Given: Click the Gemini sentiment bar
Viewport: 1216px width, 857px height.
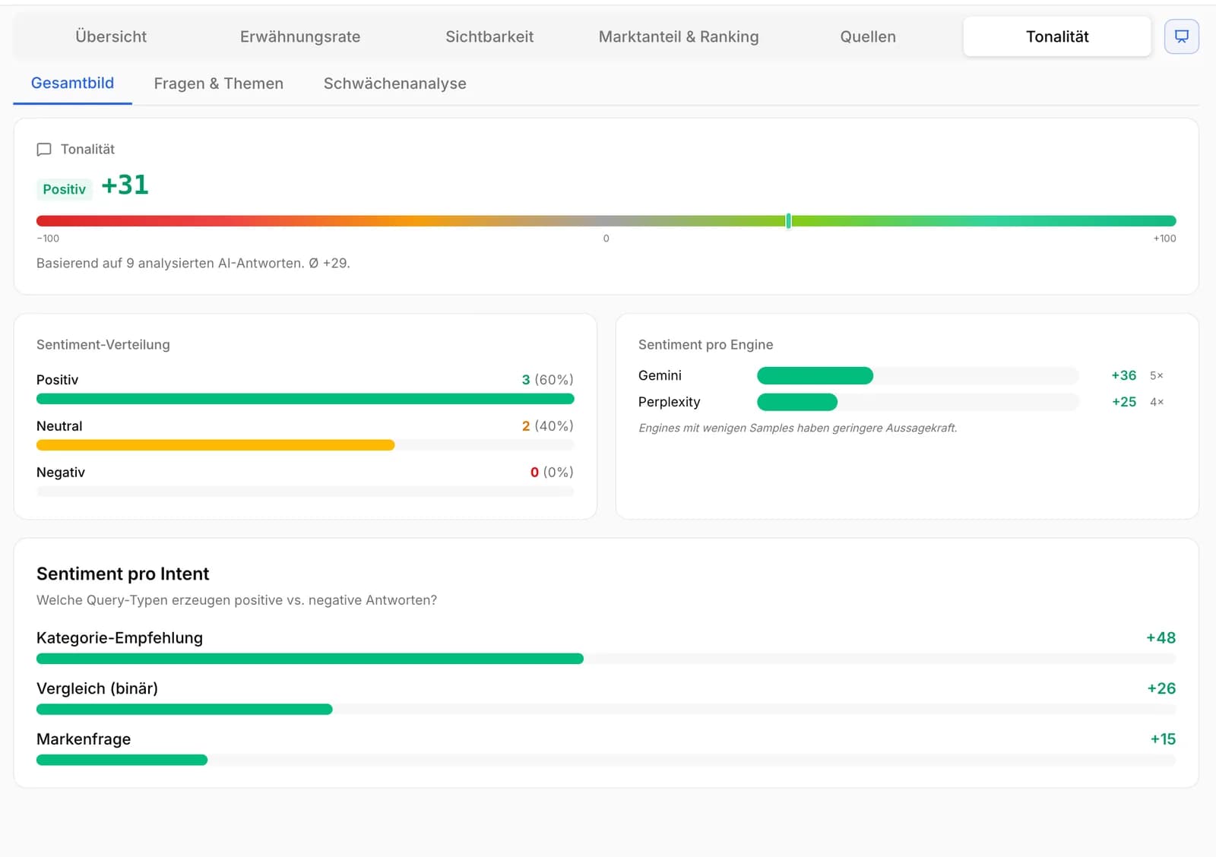Looking at the screenshot, I should (815, 375).
